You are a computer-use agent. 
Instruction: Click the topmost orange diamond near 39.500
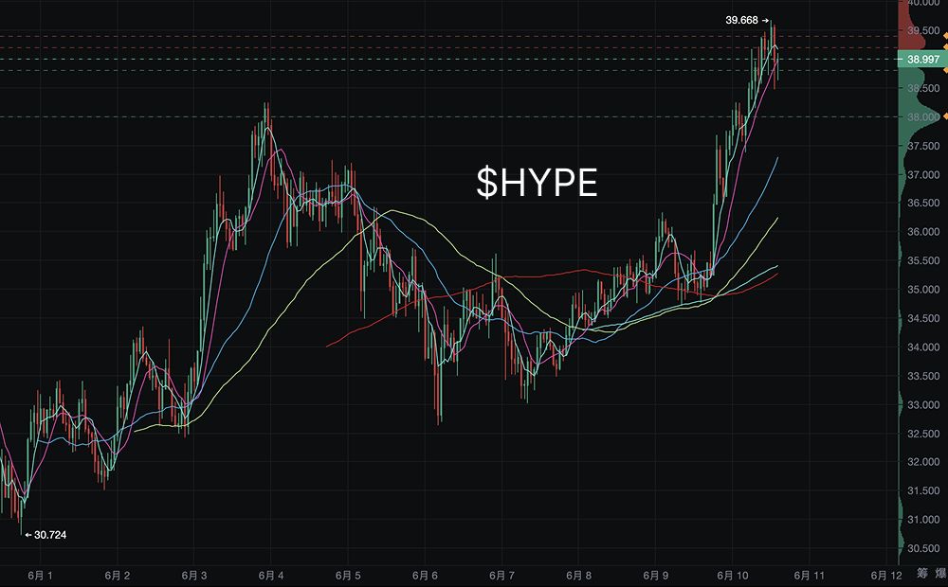pos(945,36)
